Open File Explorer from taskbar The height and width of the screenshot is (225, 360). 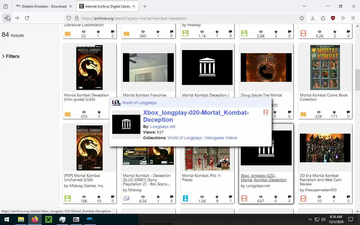[21, 219]
